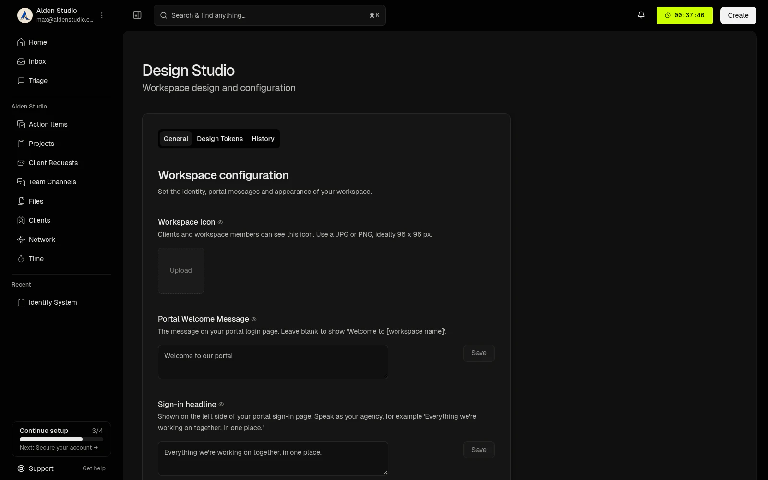Click the Time stopwatch icon
This screenshot has height=480, width=768.
click(21, 259)
